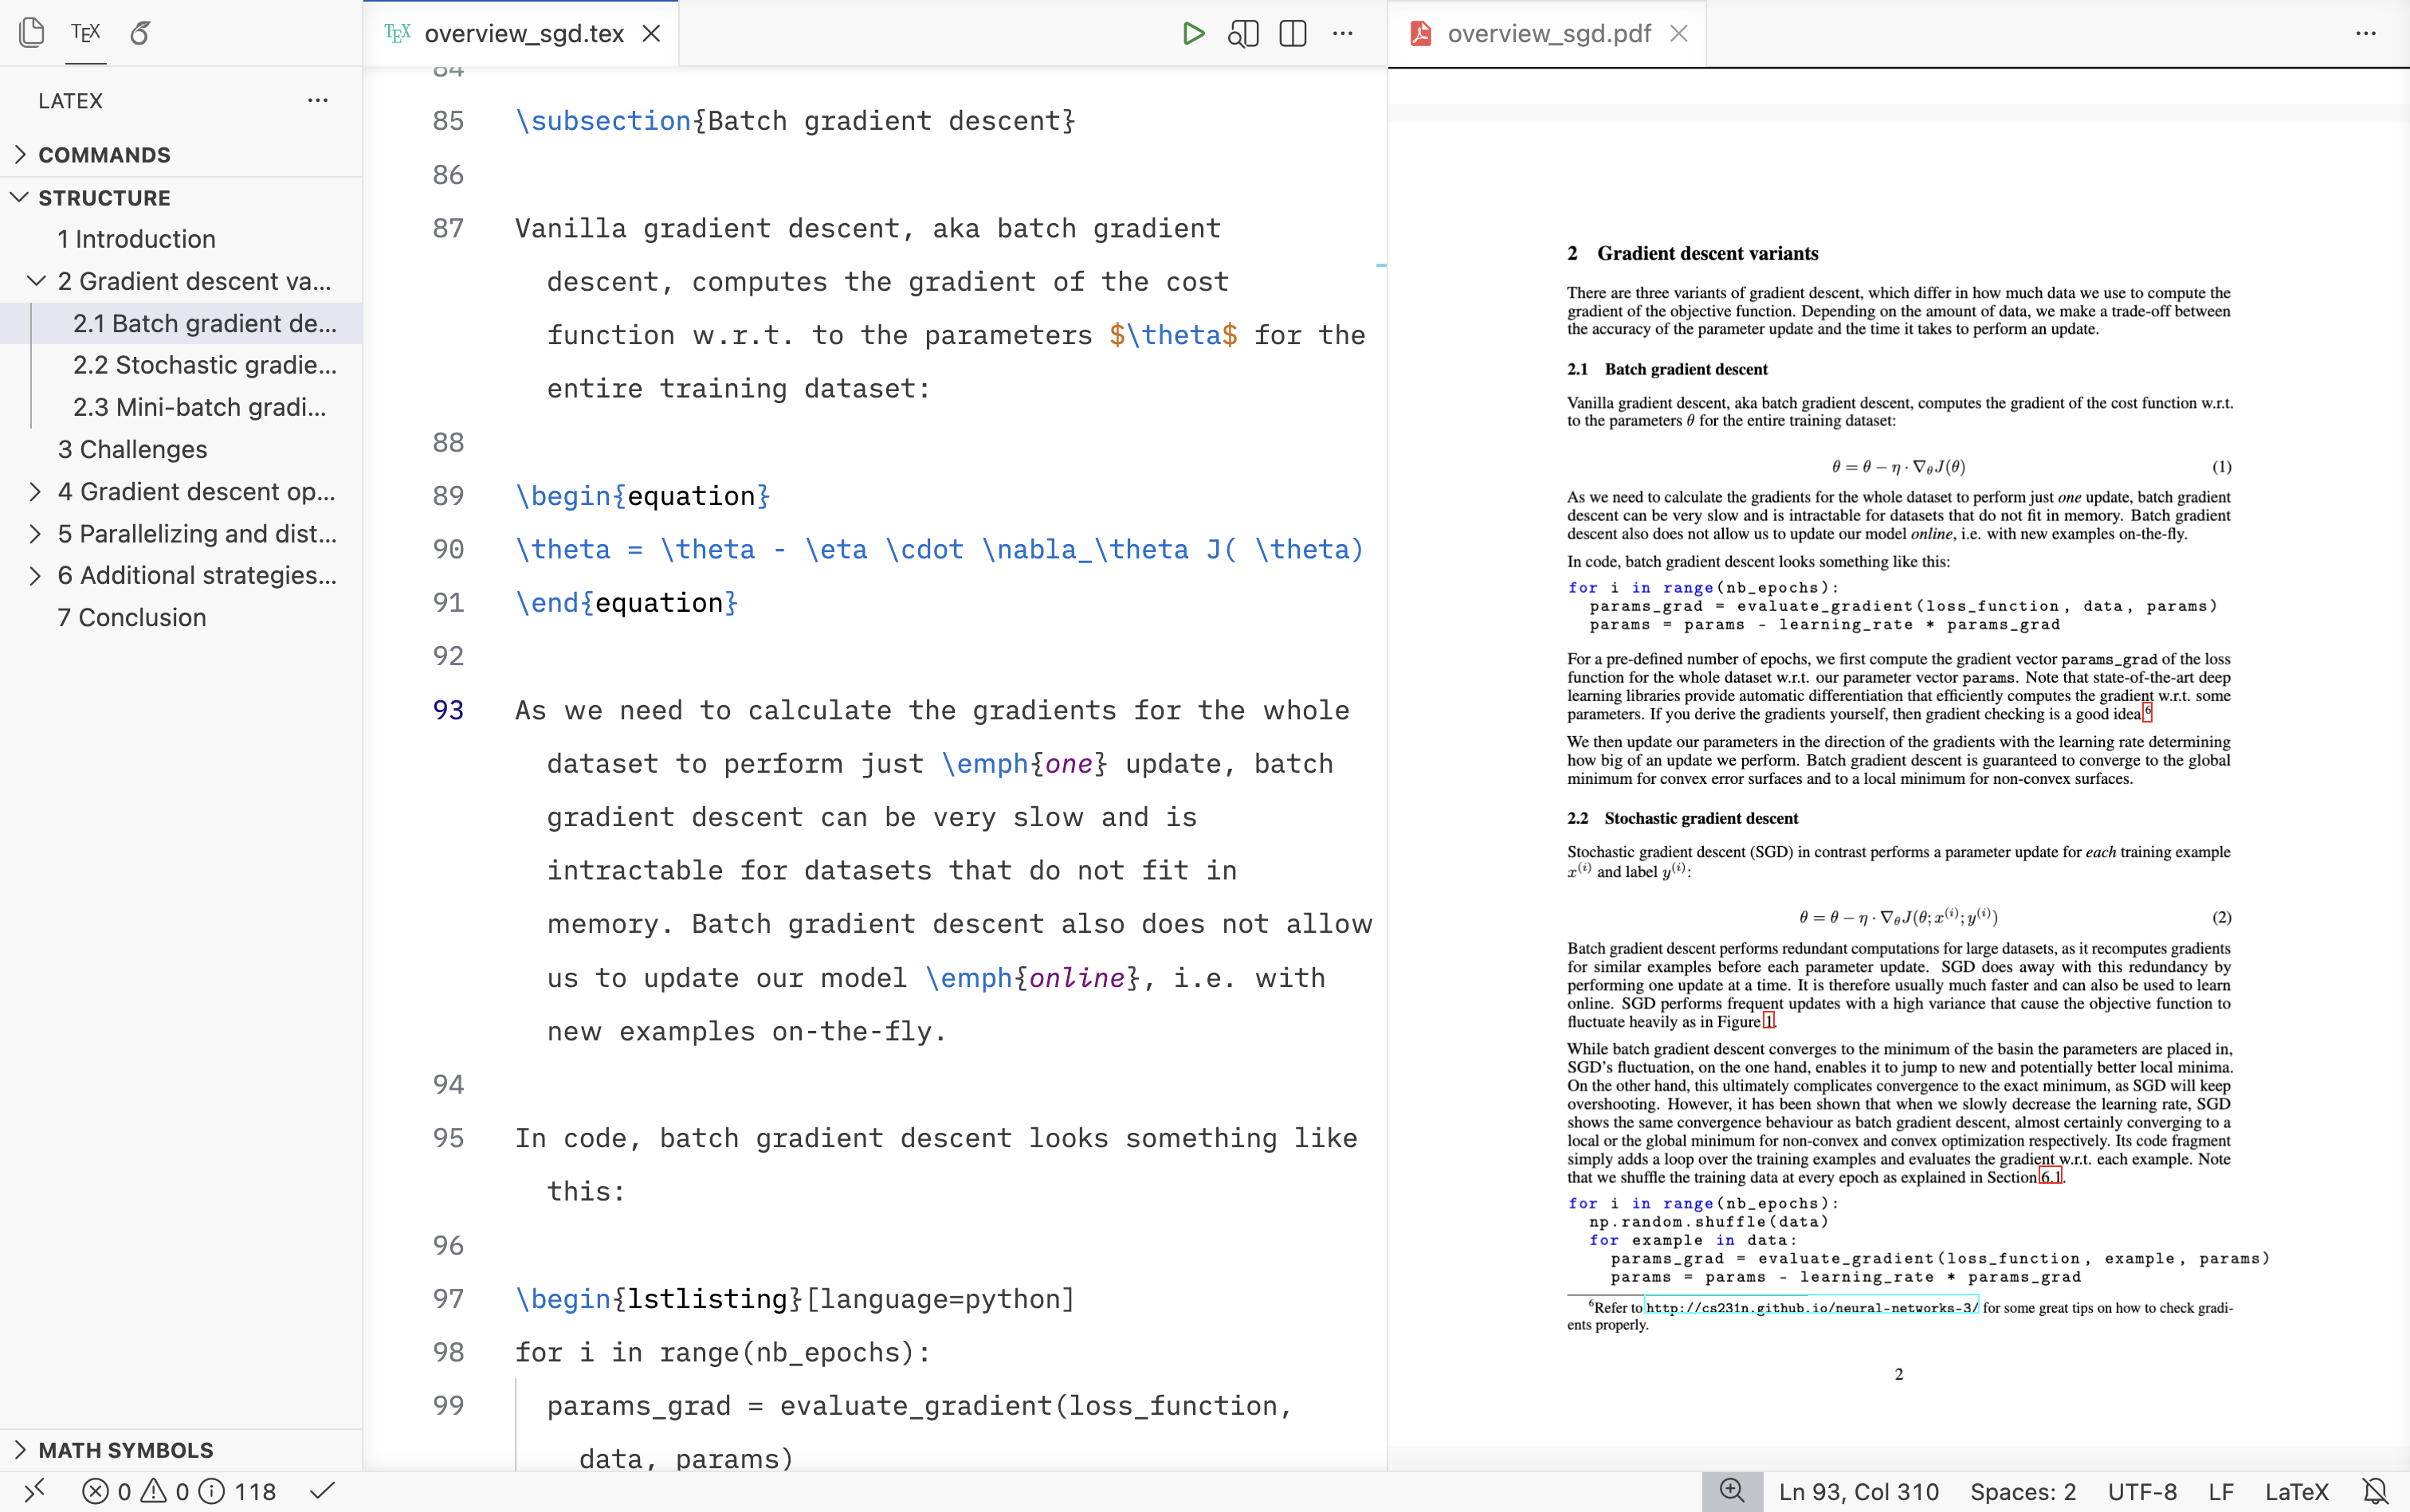Expand the MATH SYMBOLS section
This screenshot has height=1512, width=2410.
tap(125, 1449)
